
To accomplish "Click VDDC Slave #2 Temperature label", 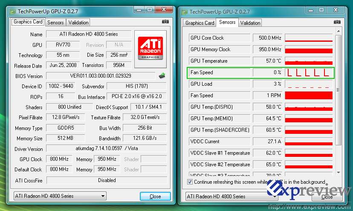I will pyautogui.click(x=220, y=165).
